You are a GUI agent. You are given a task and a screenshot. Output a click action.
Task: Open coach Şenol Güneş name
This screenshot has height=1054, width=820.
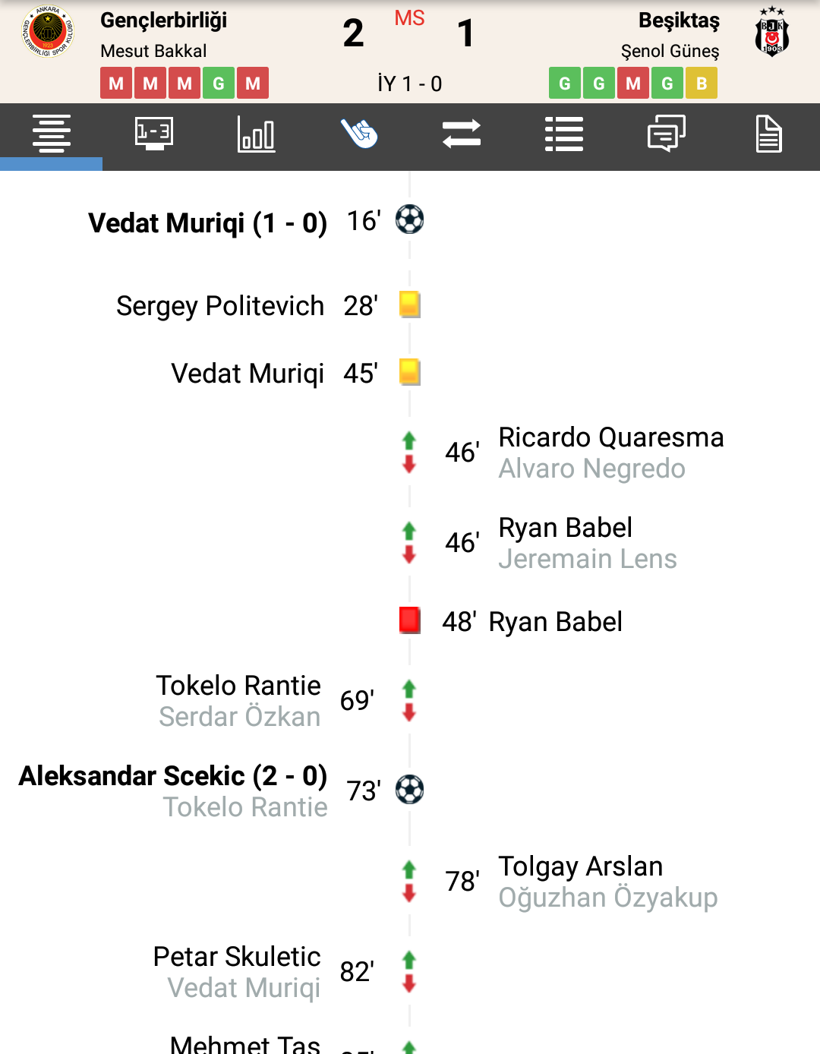(670, 51)
